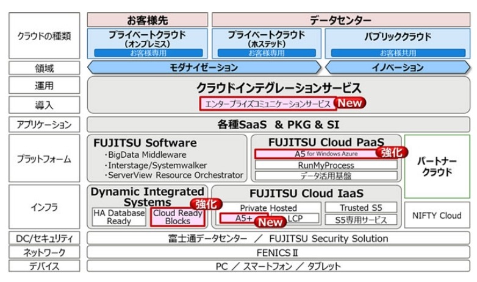This screenshot has height=282, width=477.
Task: Click the イノベーション arrow banner
Action: point(398,68)
